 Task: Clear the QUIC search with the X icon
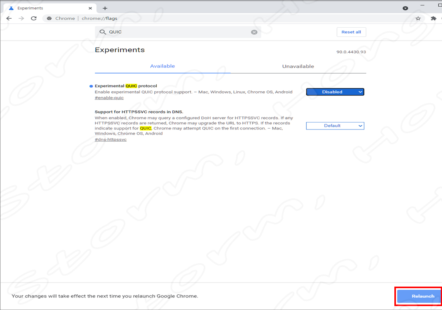pos(254,32)
